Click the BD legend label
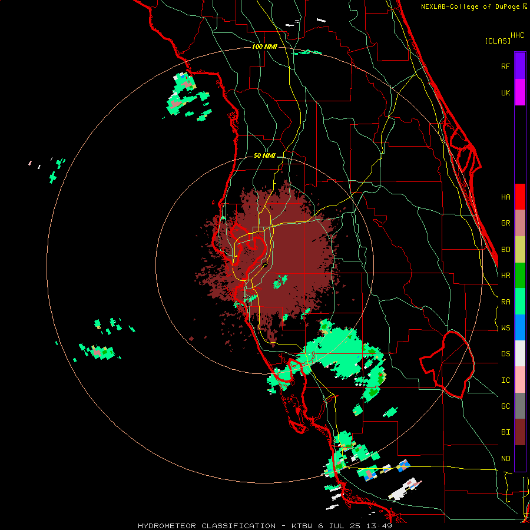This screenshot has width=530, height=530. (505, 250)
